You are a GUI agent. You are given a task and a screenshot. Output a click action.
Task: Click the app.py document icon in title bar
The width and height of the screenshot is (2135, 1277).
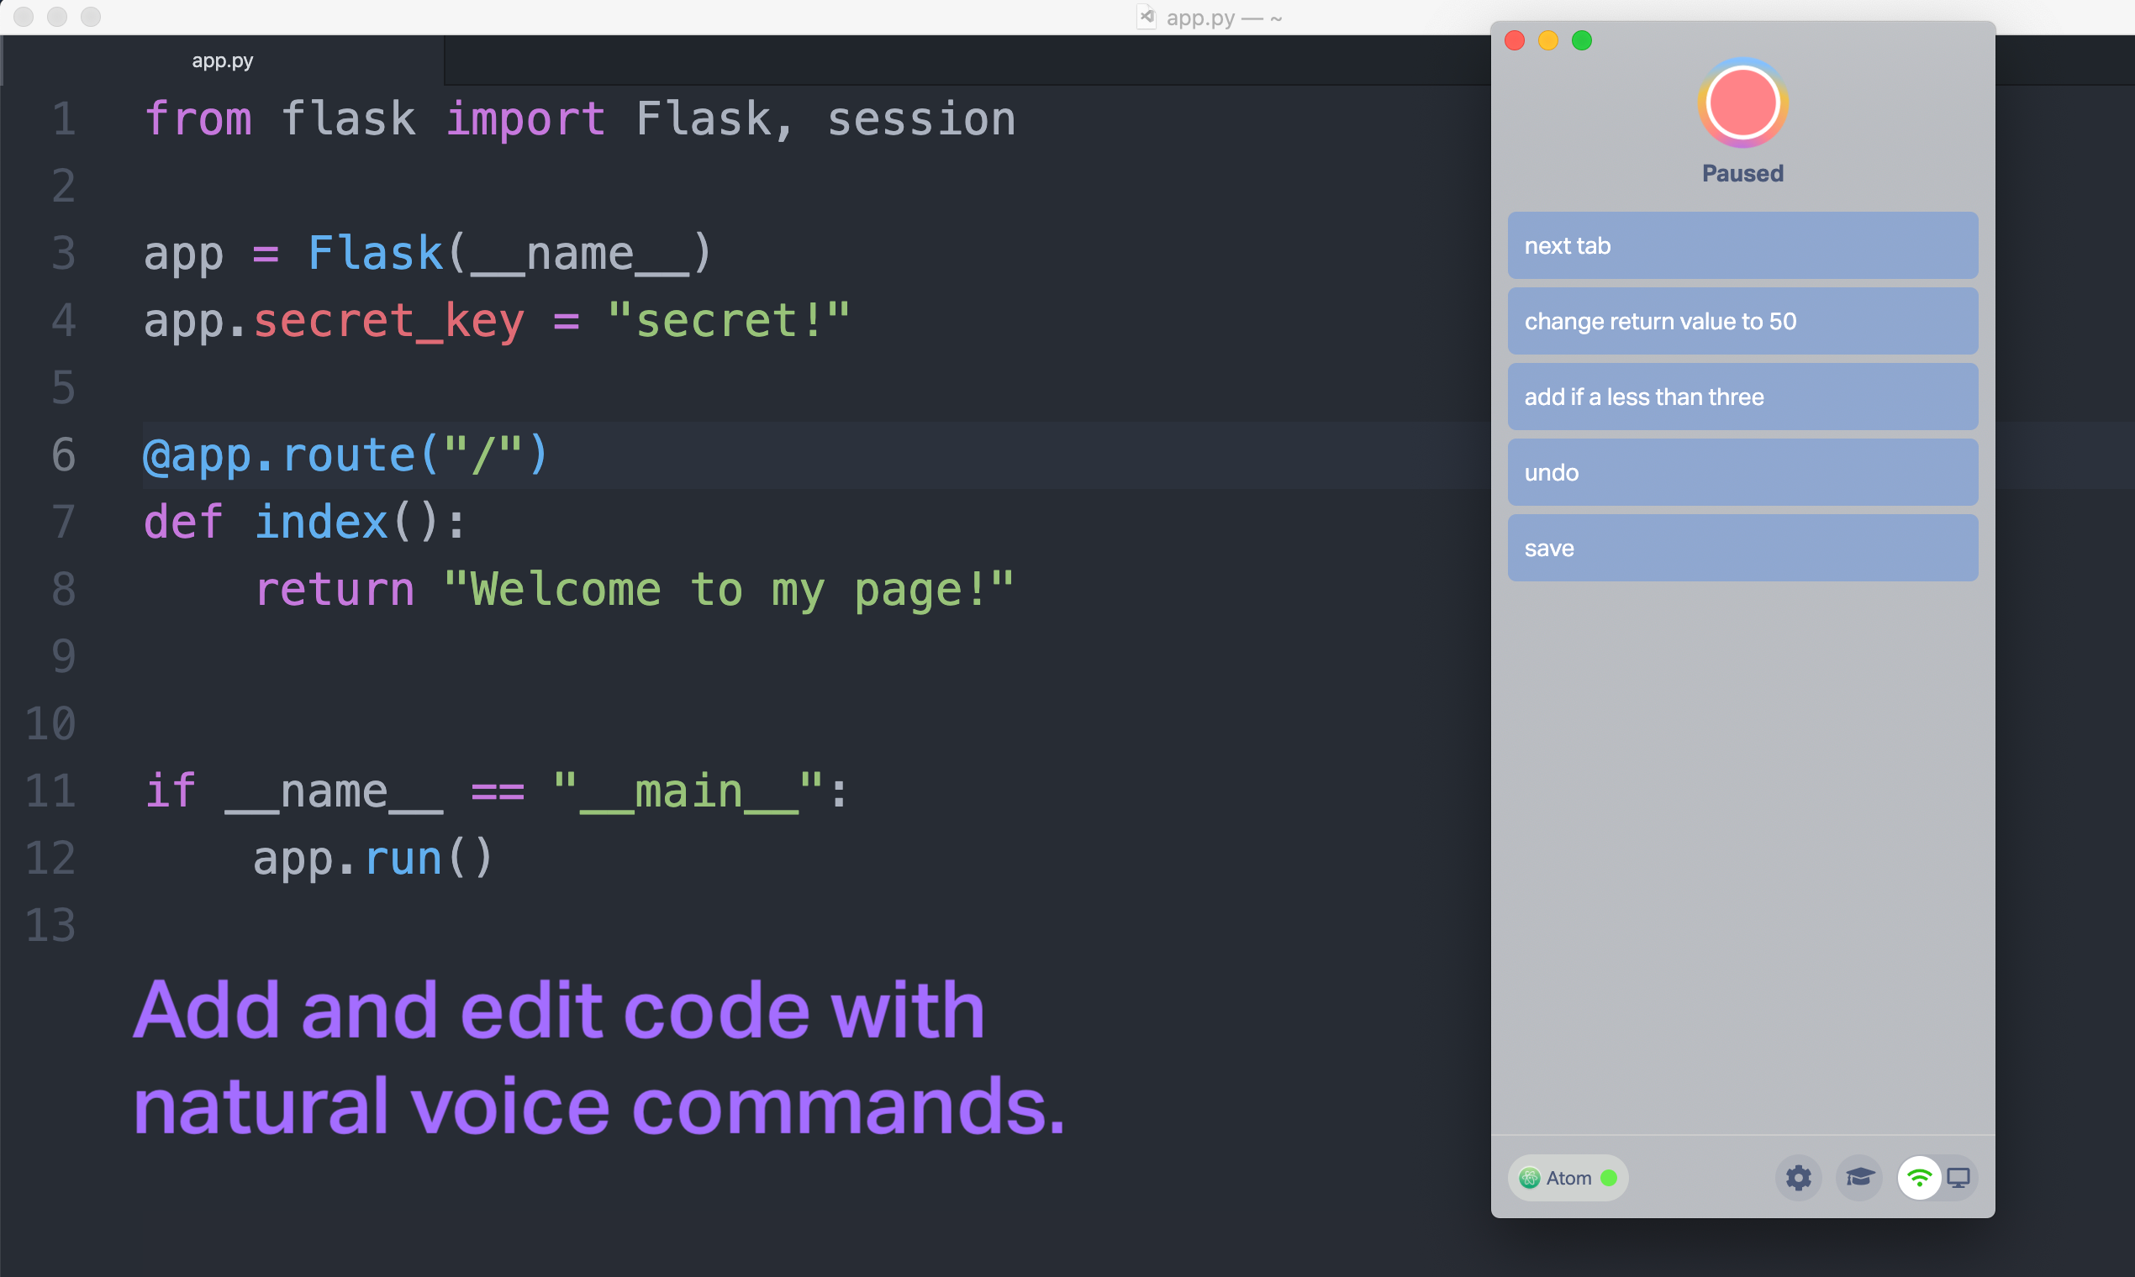click(x=1146, y=16)
